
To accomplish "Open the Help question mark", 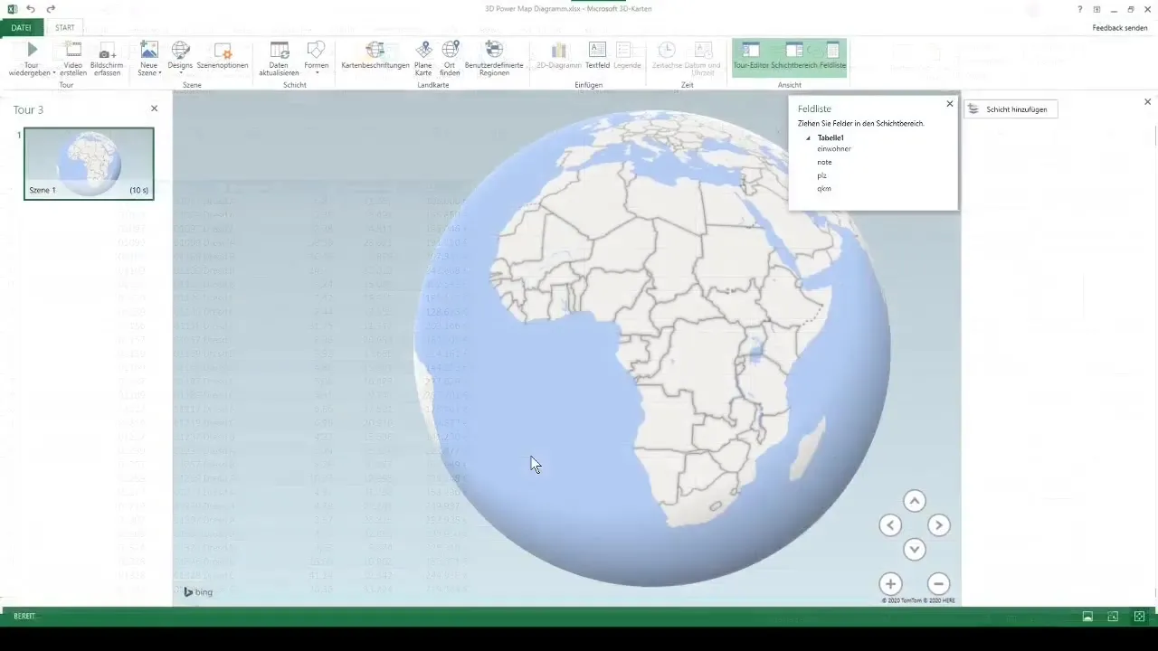I will coord(1079,9).
